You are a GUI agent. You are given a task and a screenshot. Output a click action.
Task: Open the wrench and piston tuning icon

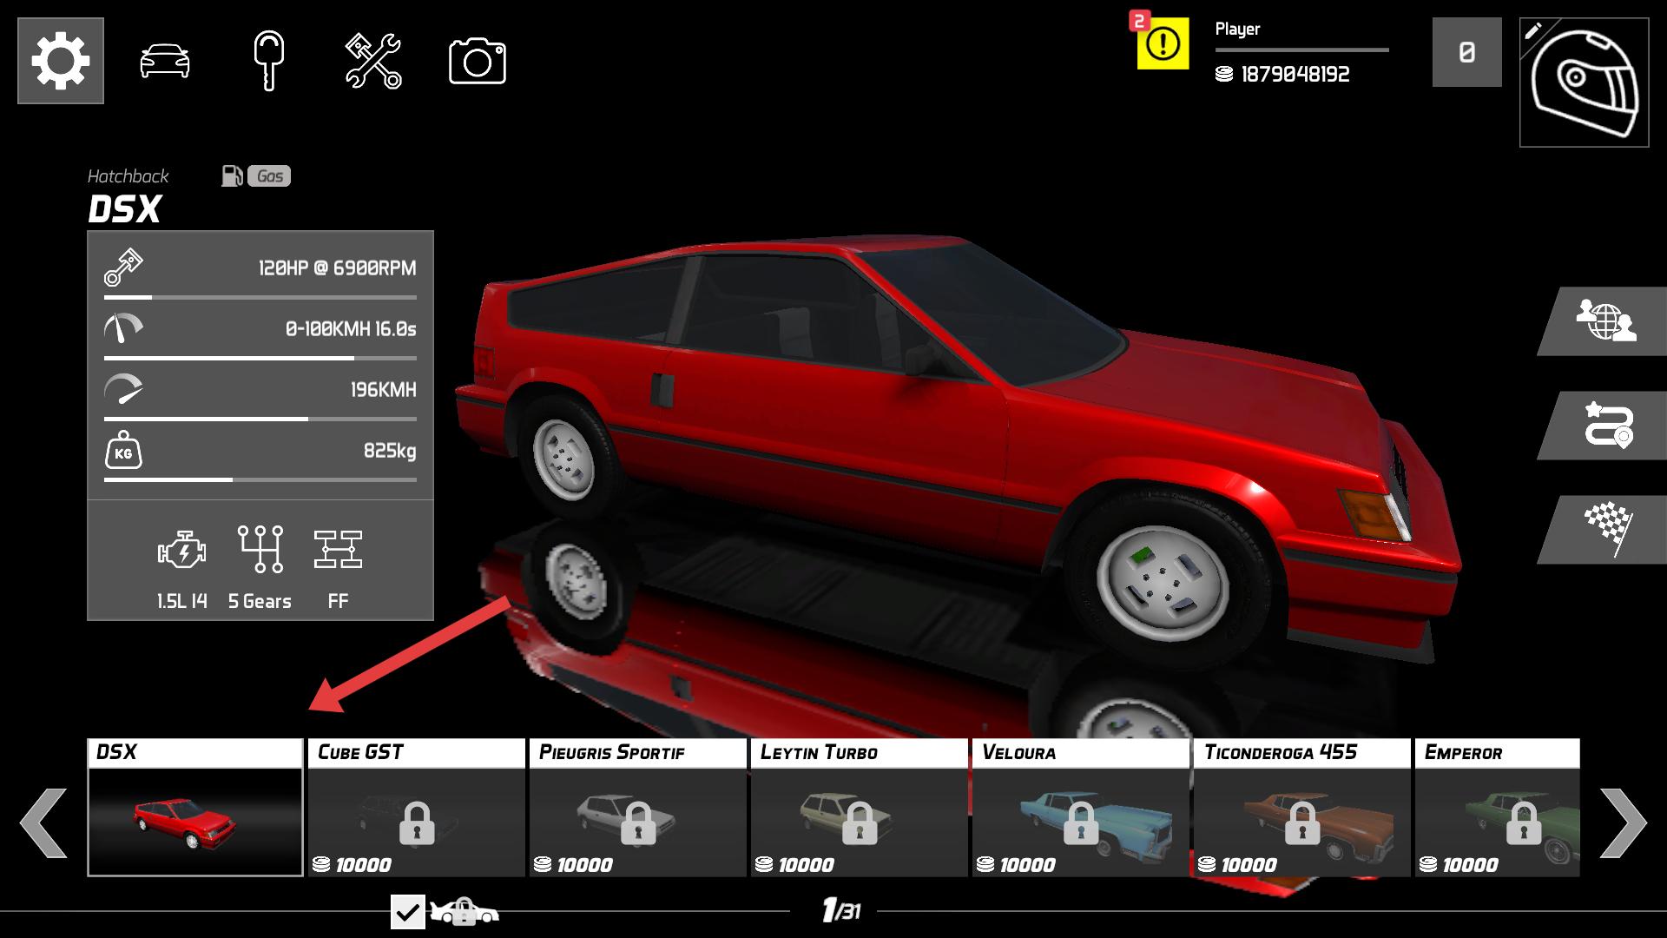coord(373,61)
